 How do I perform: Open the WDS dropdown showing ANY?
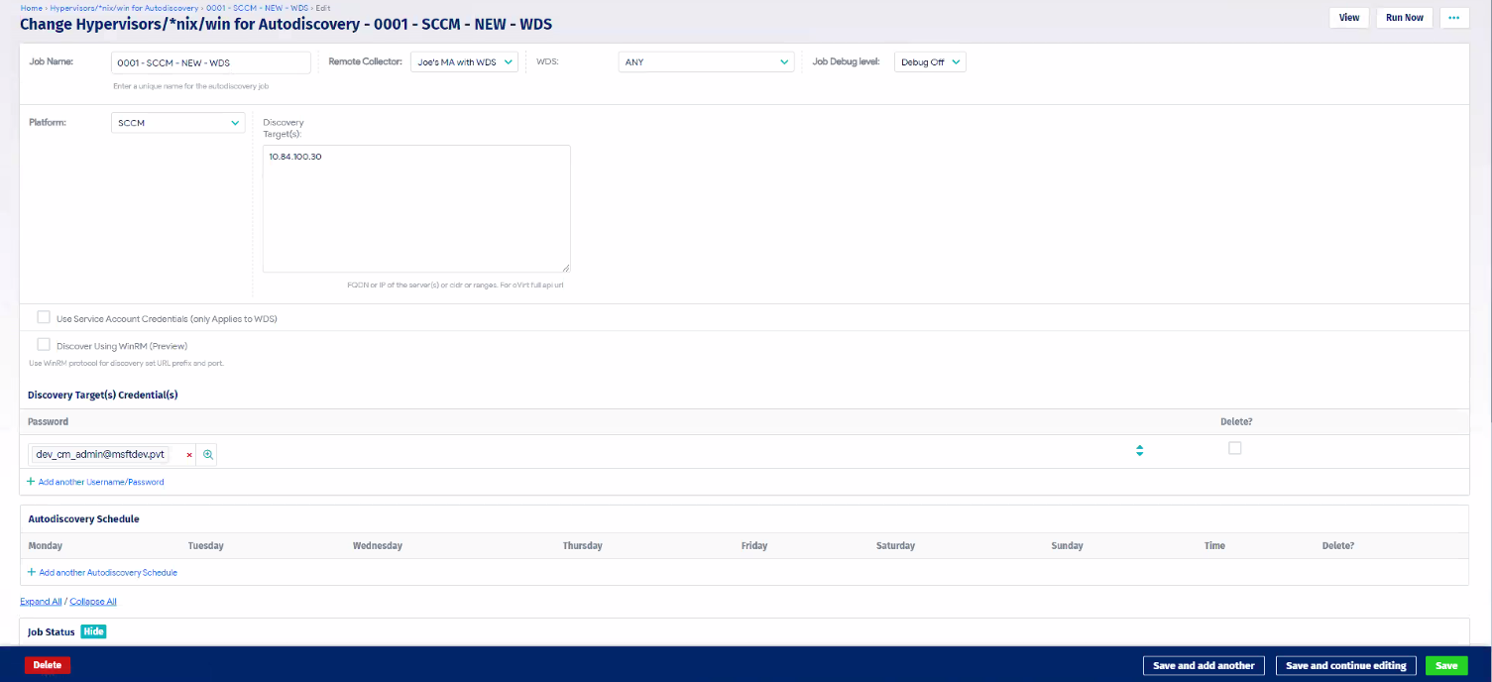pos(706,60)
